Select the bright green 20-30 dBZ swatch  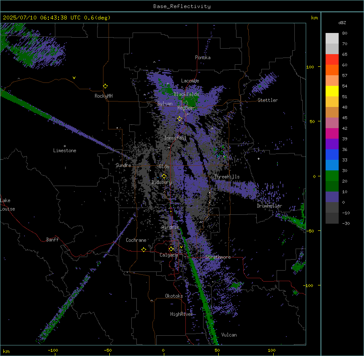(x=332, y=176)
